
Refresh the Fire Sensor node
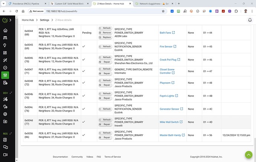coord(105,46)
